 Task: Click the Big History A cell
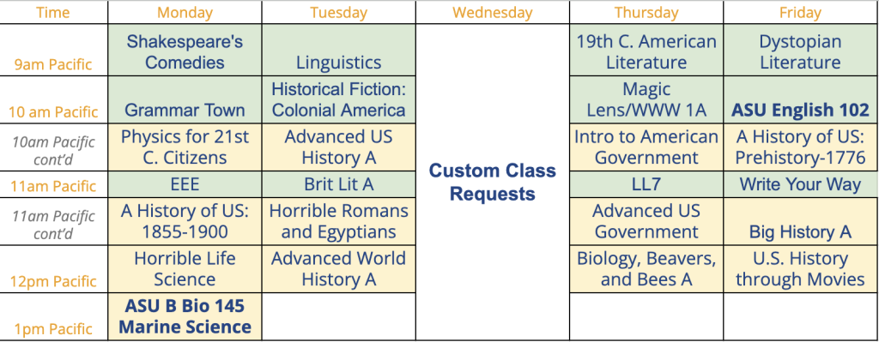point(801,221)
